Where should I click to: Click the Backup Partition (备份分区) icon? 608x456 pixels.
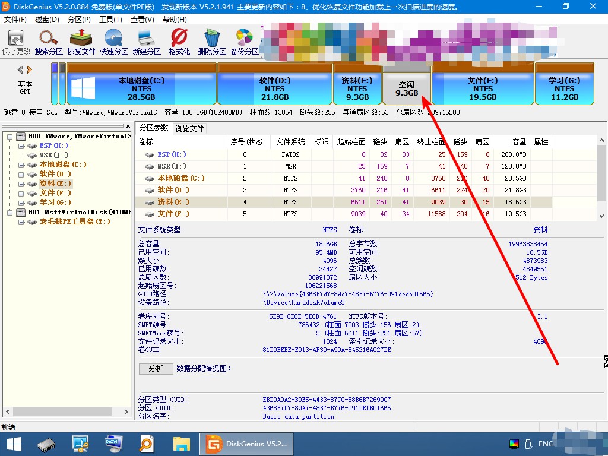244,42
